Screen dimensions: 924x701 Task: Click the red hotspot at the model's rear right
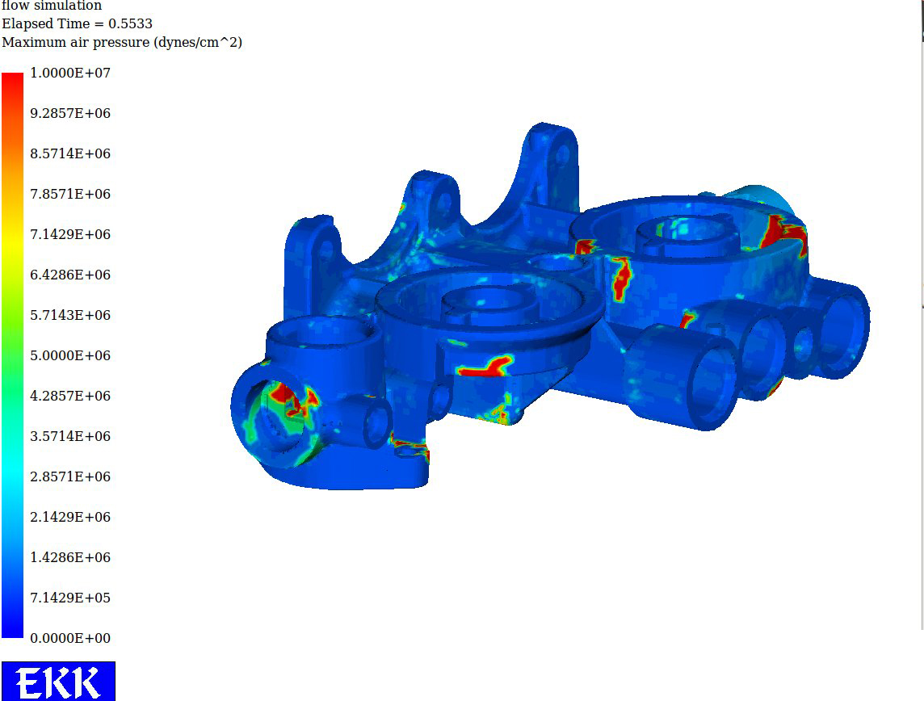pos(783,233)
